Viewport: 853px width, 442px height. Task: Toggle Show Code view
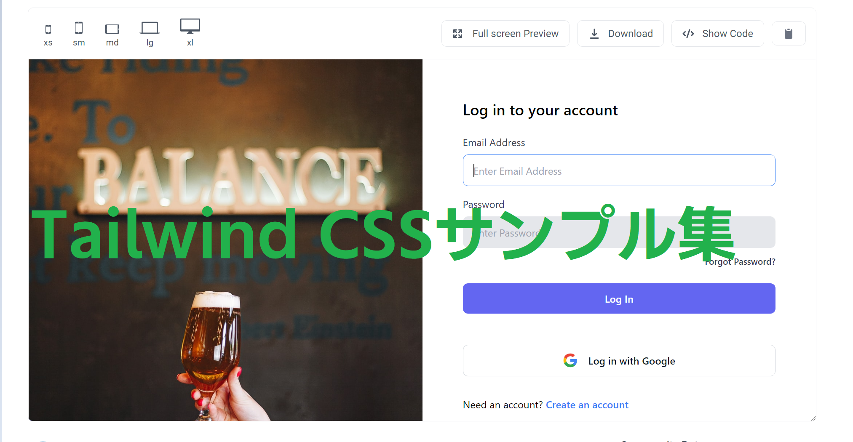[x=718, y=34]
